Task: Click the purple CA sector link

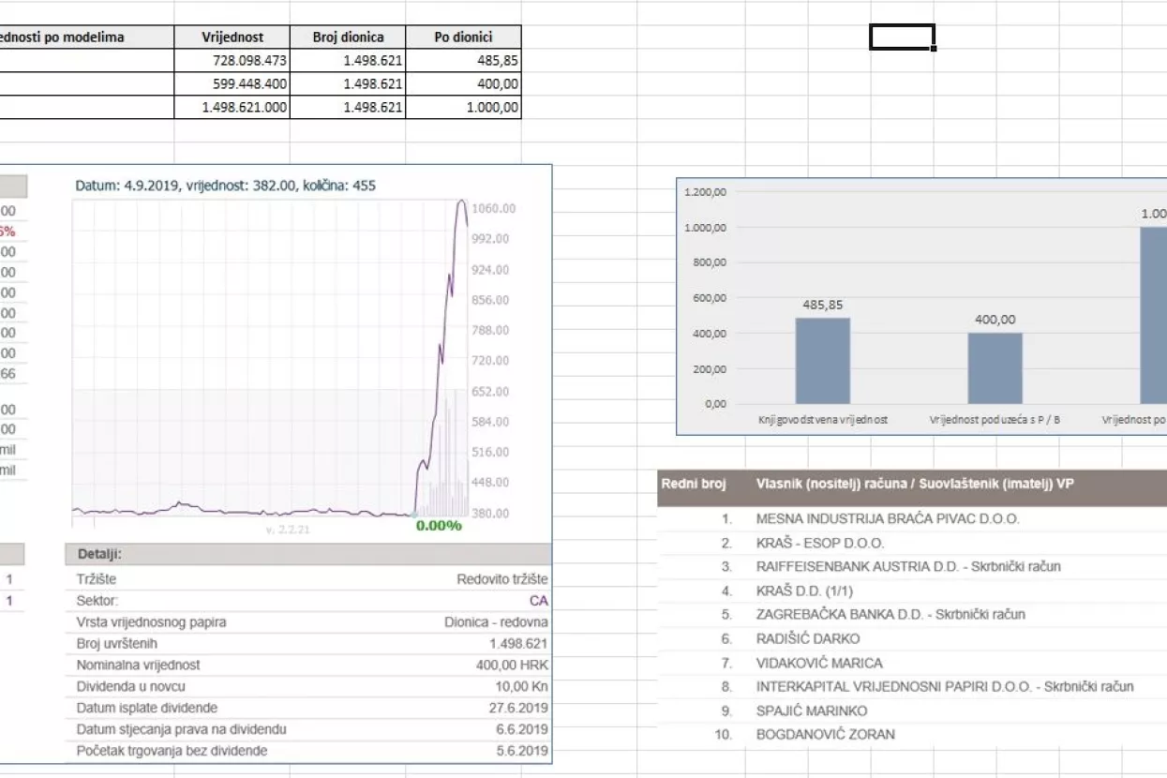Action: [539, 601]
